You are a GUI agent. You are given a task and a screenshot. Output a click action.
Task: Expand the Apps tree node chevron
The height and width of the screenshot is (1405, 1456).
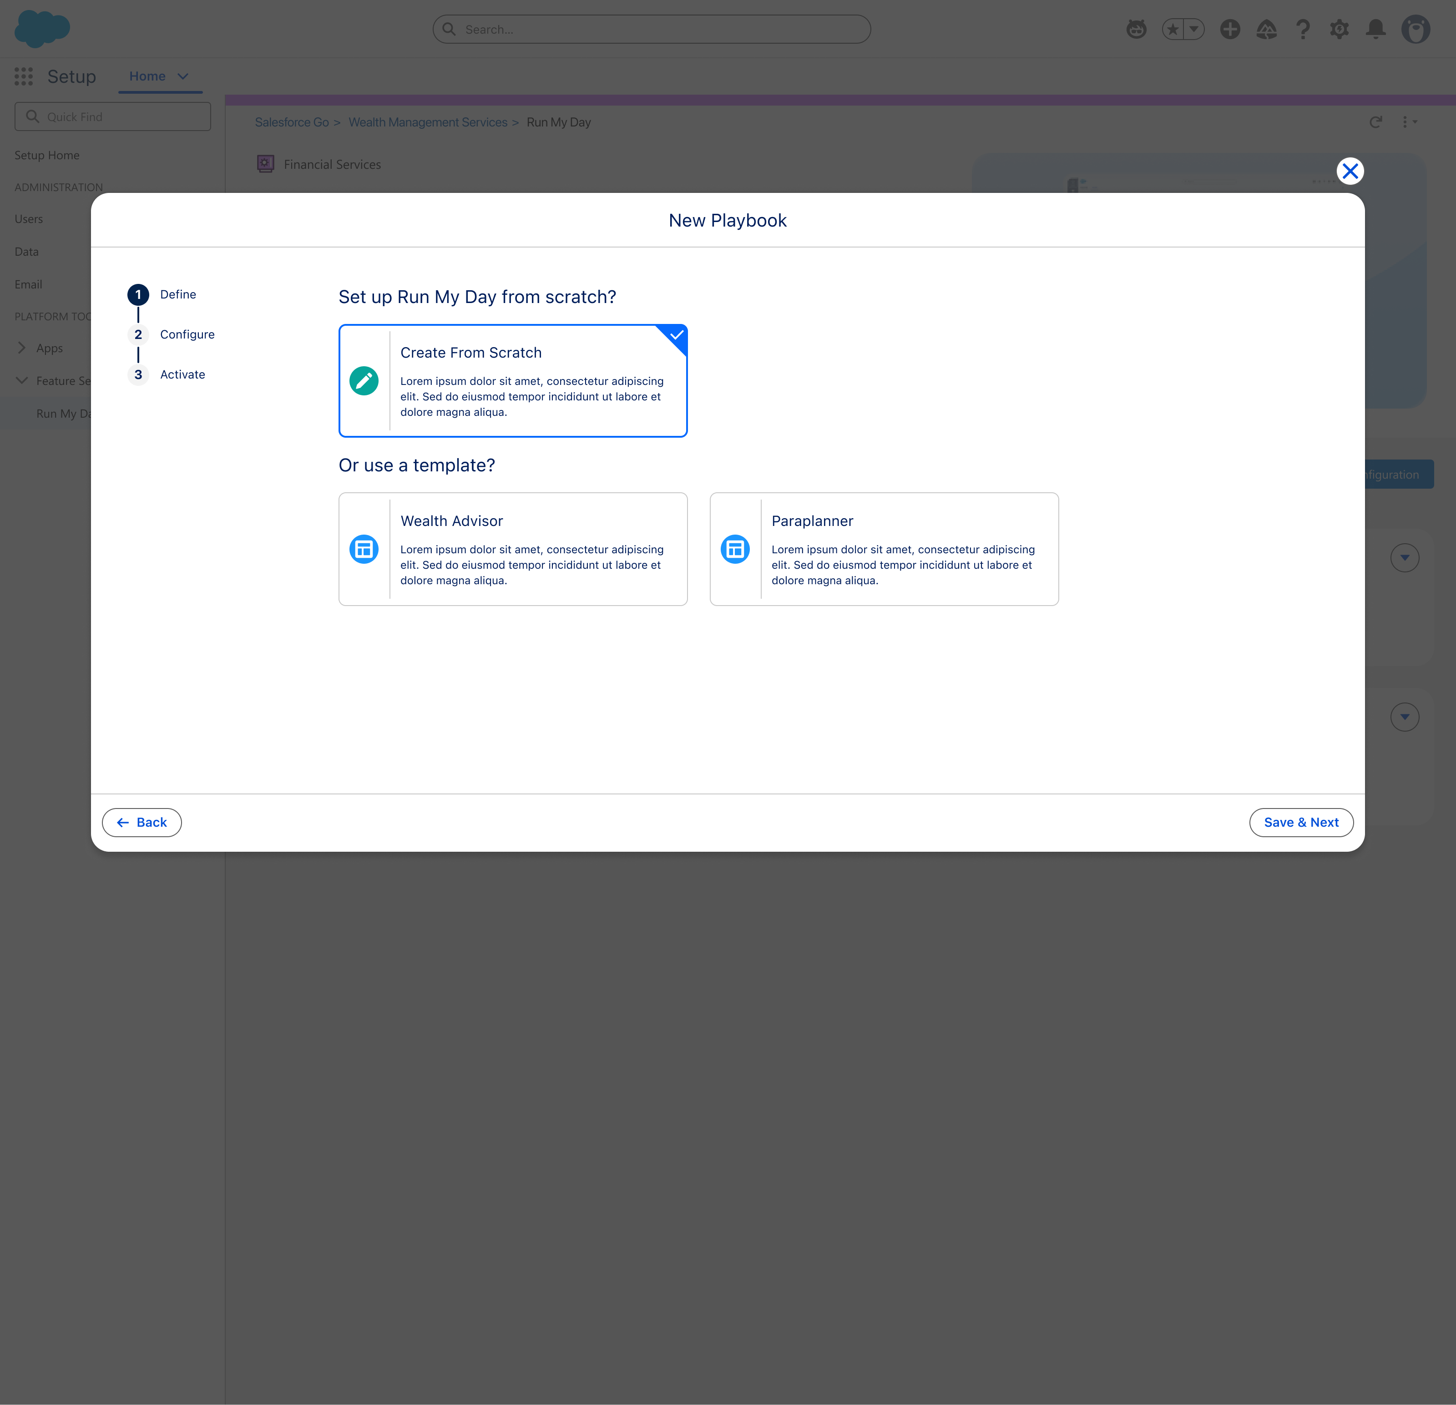(21, 348)
